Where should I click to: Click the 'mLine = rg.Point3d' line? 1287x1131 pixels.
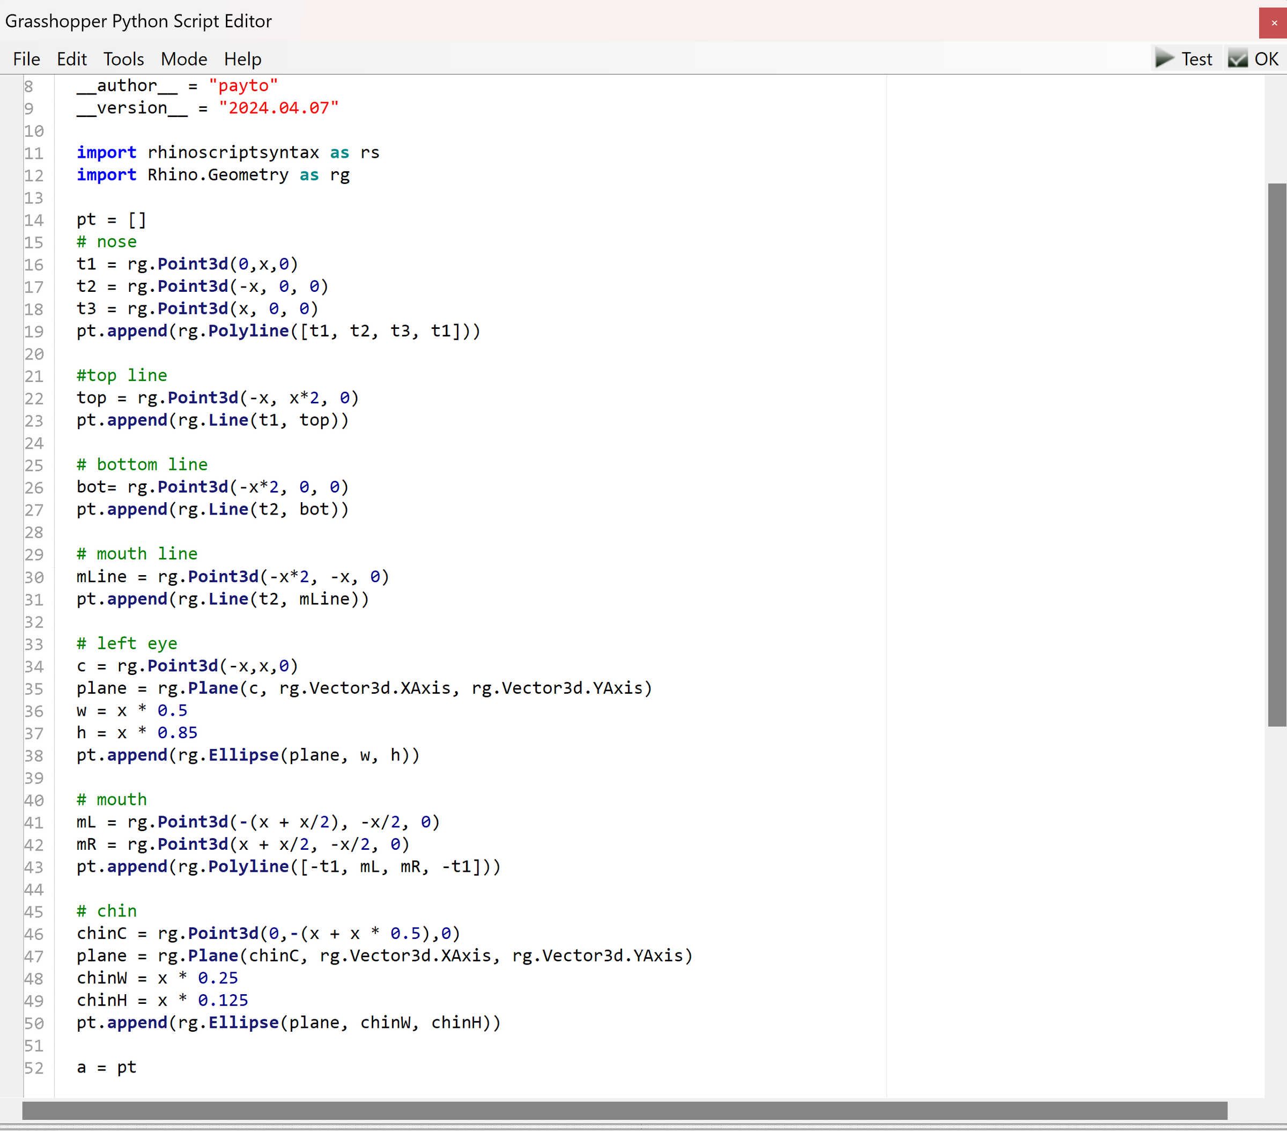click(233, 577)
